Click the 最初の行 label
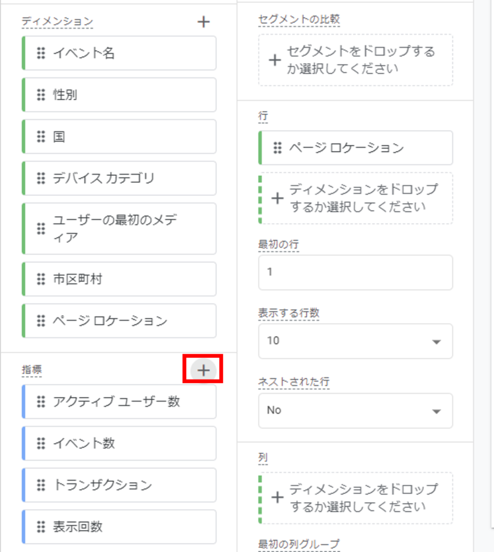The height and width of the screenshot is (552, 494). click(x=278, y=244)
